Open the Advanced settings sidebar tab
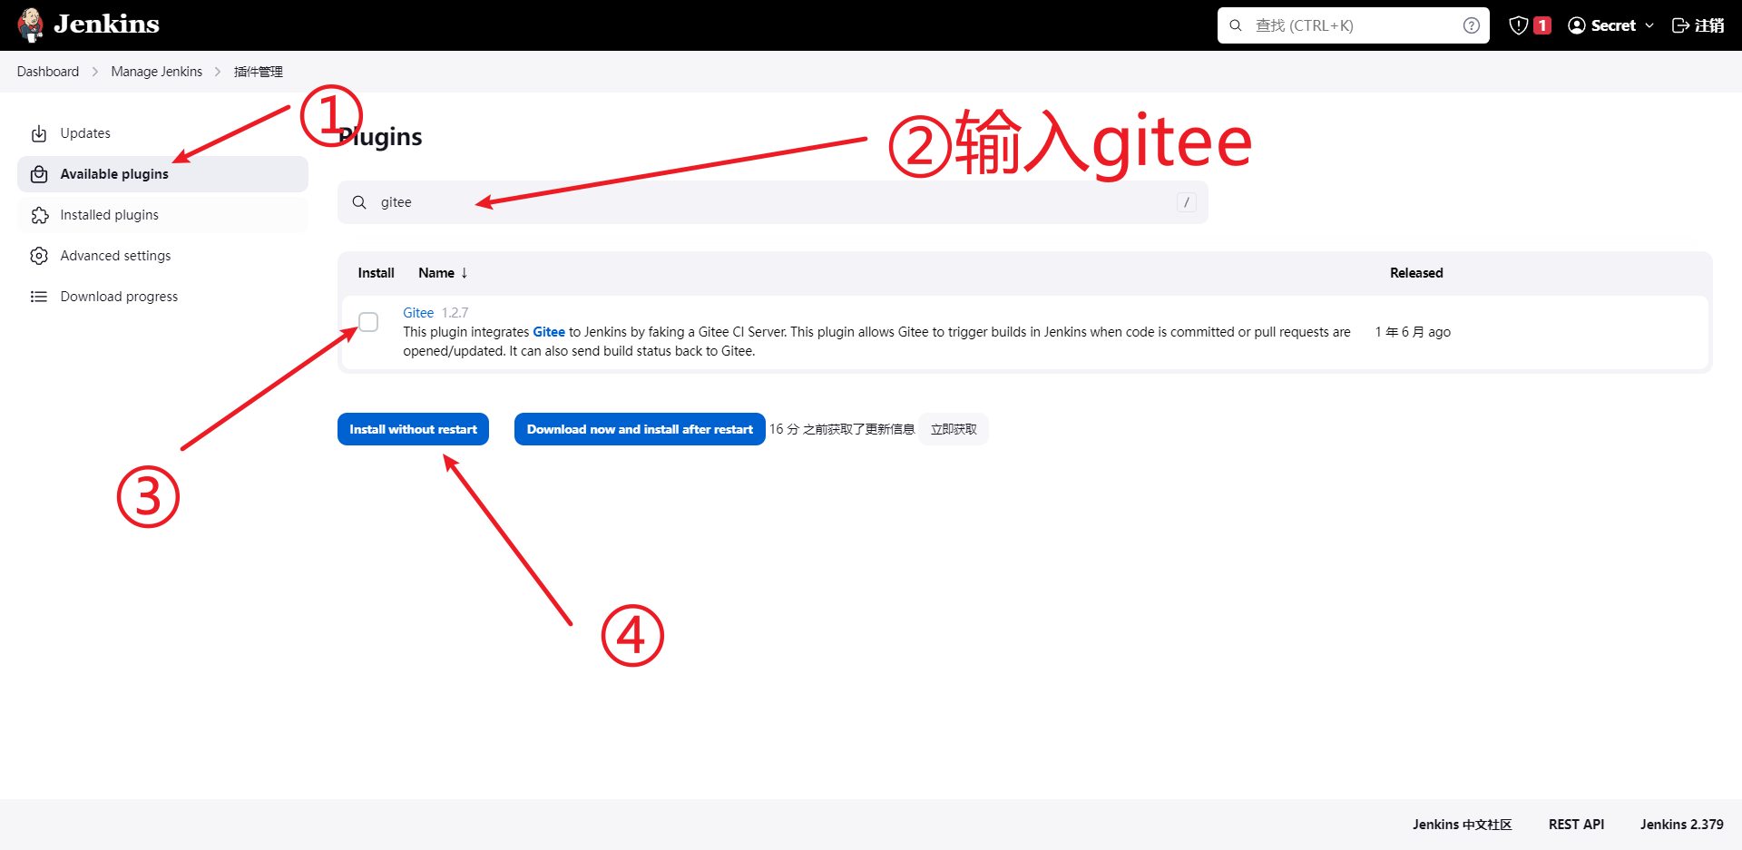The height and width of the screenshot is (850, 1742). click(162, 256)
